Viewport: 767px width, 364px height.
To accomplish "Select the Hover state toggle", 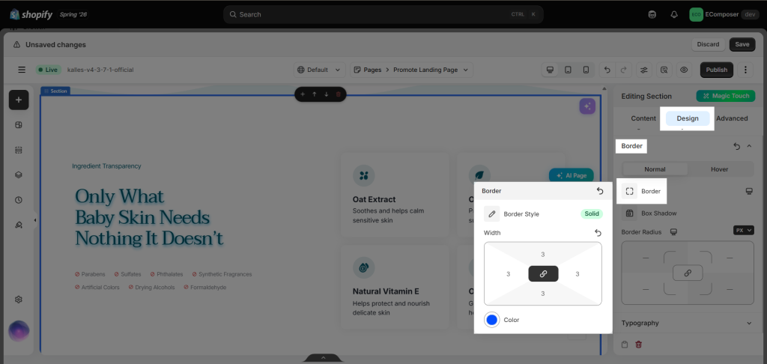I will (720, 169).
